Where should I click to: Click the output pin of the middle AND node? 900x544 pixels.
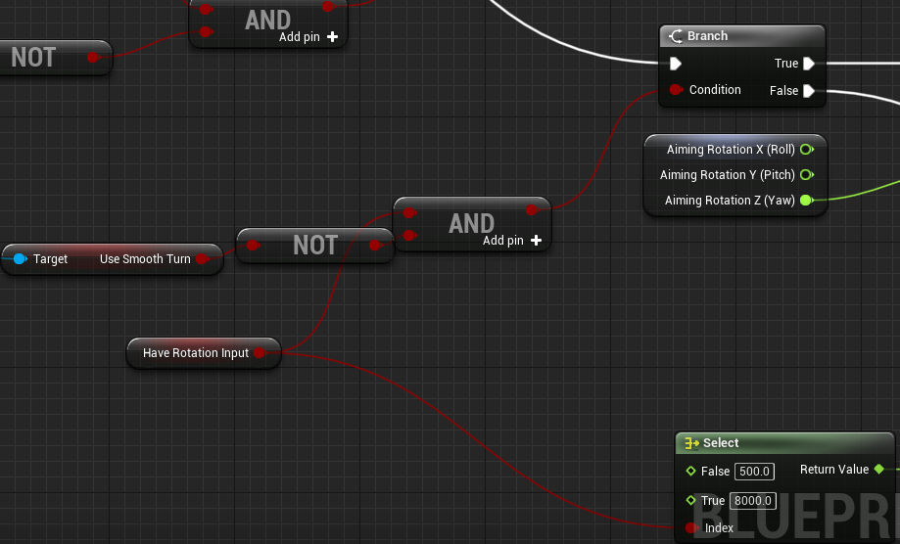point(532,209)
